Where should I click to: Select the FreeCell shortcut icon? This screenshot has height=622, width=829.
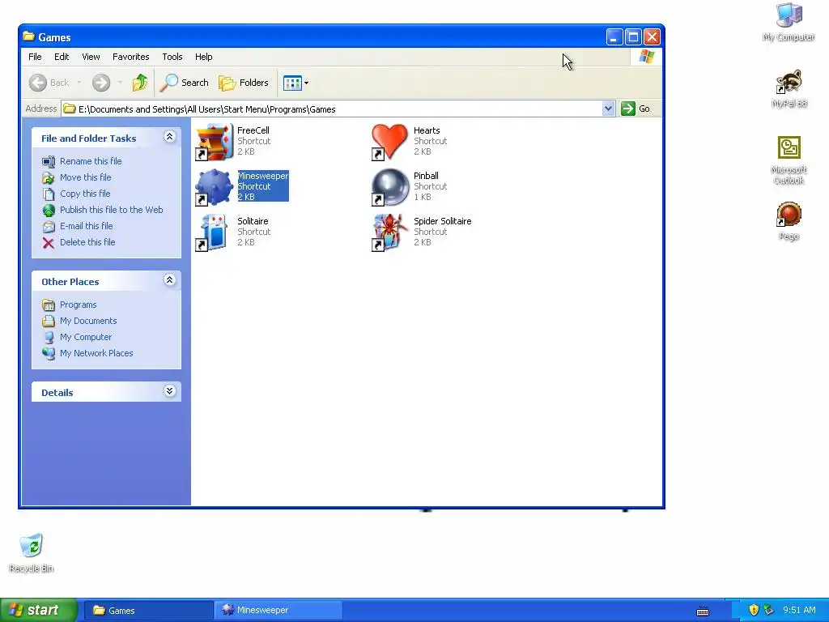point(214,142)
